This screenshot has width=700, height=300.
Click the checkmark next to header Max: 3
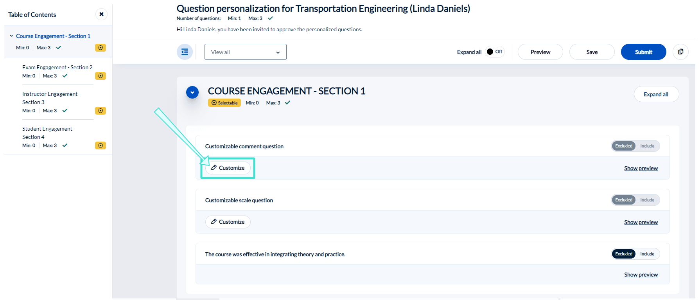[270, 18]
